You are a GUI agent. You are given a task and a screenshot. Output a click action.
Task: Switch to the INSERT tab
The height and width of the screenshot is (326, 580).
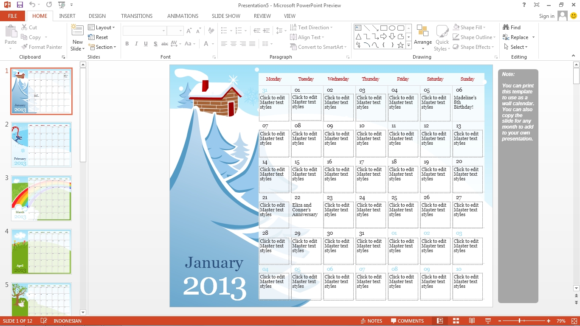67,16
